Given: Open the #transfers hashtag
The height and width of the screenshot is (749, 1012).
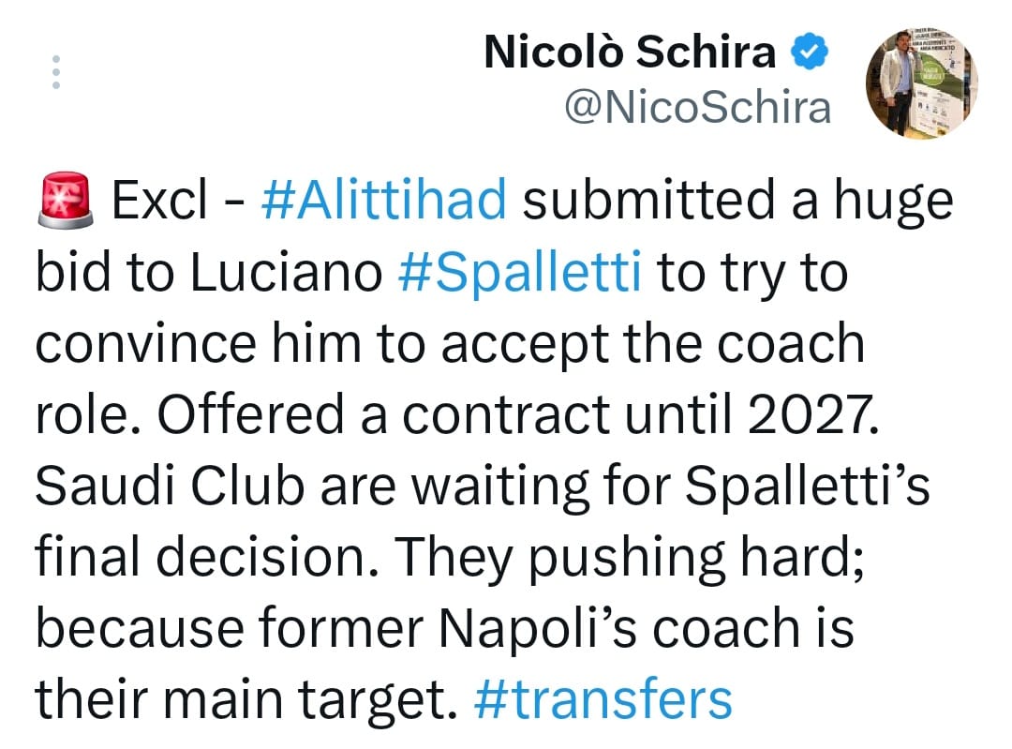Looking at the screenshot, I should (x=603, y=699).
